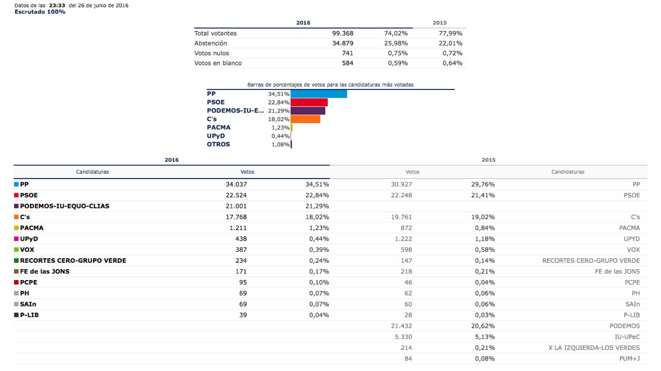661x371 pixels.
Task: Click PODEMOS entry in 2015 candidaturas
Action: (624, 326)
